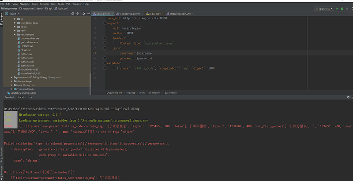This screenshot has width=353, height=181.
Task: Switch to the testcases\login.yml tab
Action: [129, 14]
